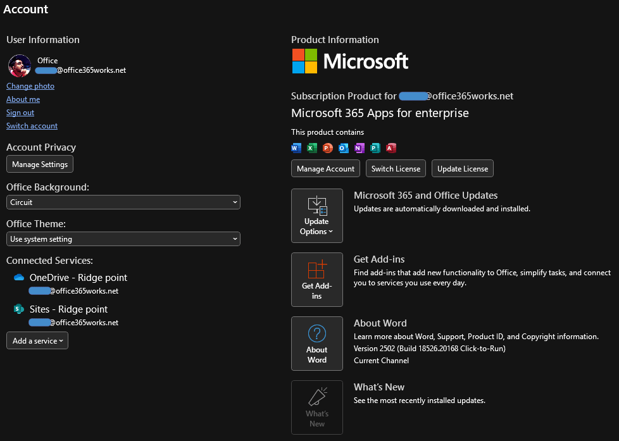Click the What's New heading text
The height and width of the screenshot is (441, 619).
tap(379, 387)
